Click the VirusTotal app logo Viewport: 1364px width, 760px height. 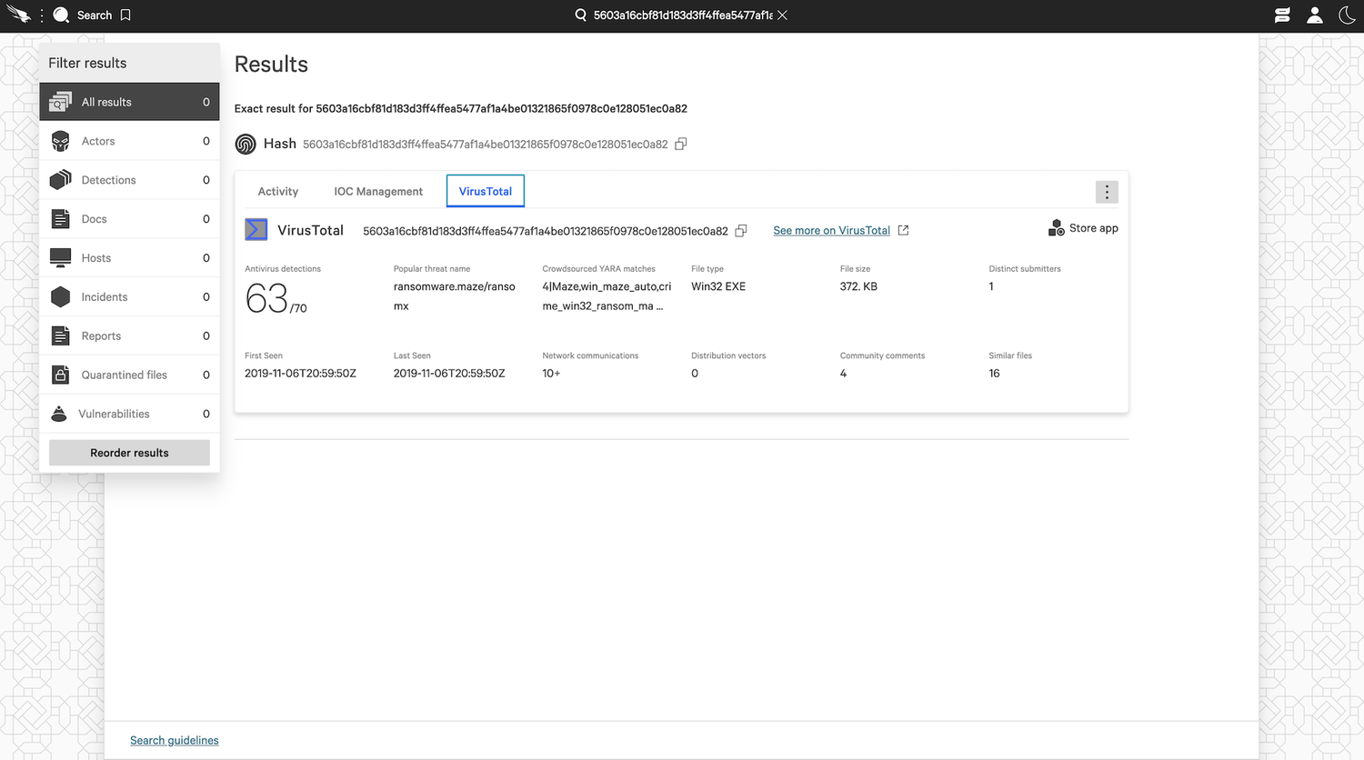pos(256,229)
